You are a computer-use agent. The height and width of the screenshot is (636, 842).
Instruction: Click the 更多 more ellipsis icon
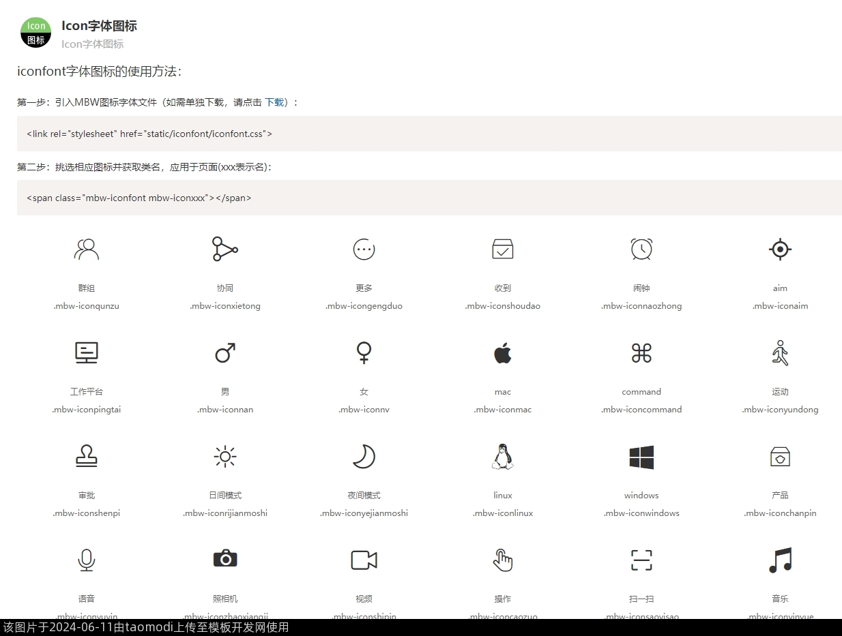364,249
